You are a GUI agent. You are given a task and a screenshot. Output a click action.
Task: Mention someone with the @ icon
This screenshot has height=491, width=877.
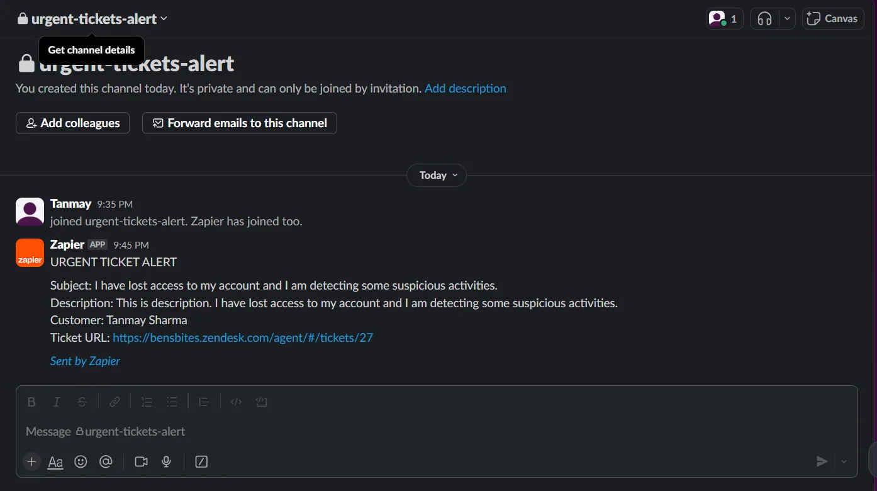tap(106, 462)
